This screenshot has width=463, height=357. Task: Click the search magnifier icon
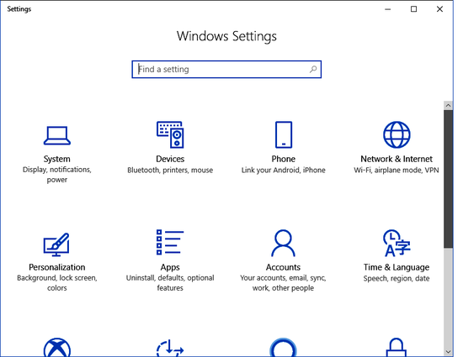(313, 69)
